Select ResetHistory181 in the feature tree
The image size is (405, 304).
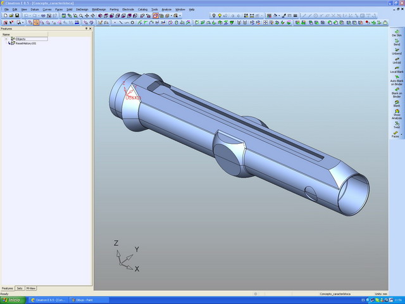pyautogui.click(x=25, y=43)
